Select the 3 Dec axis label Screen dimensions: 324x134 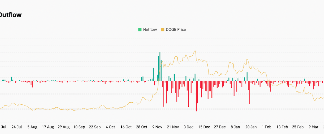click(x=189, y=127)
